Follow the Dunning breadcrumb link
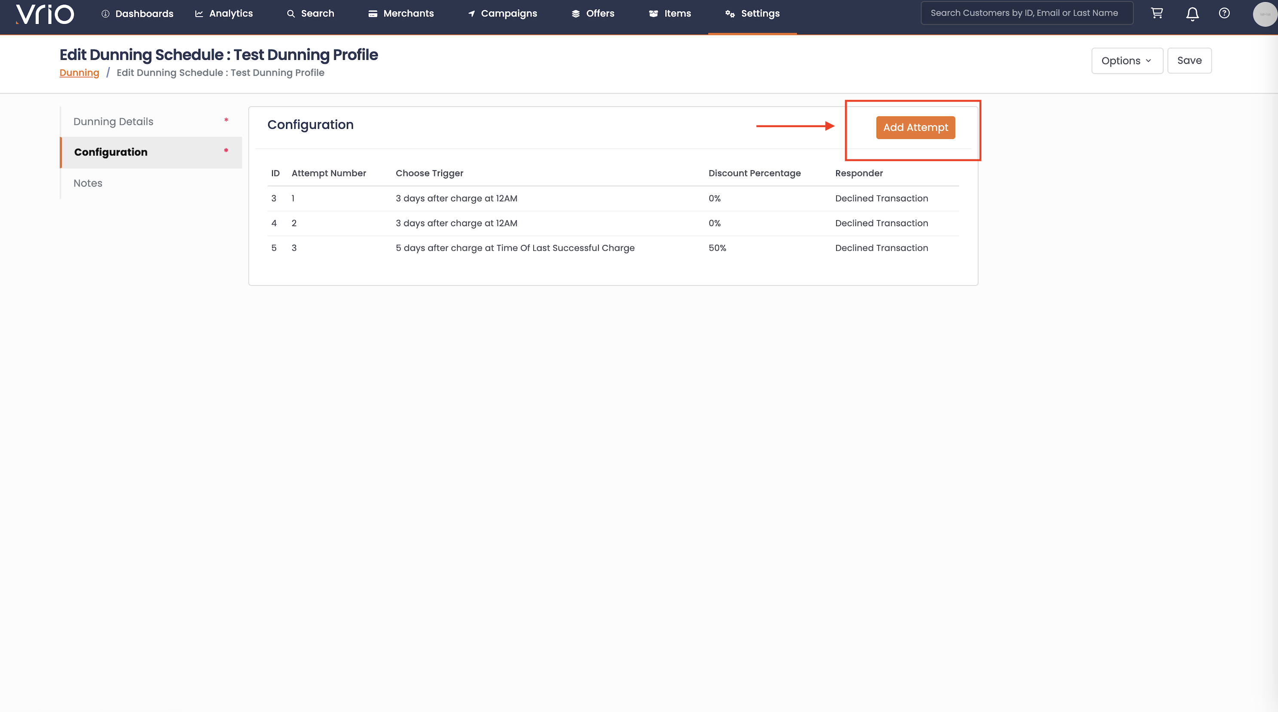The height and width of the screenshot is (712, 1278). tap(79, 73)
